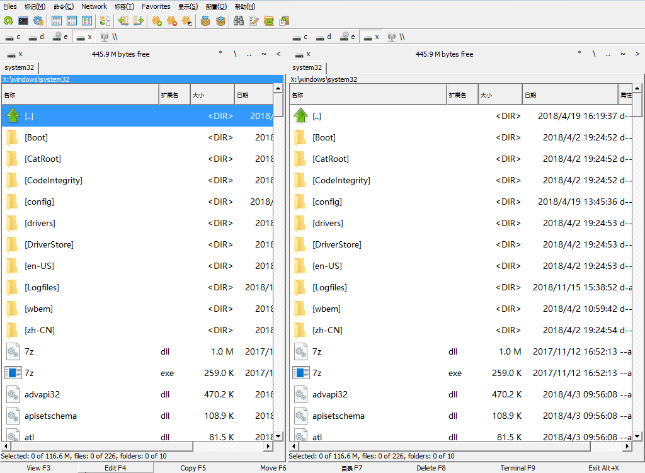This screenshot has height=473, width=645.
Task: Click right panel scroll up arrow
Action: [637, 88]
